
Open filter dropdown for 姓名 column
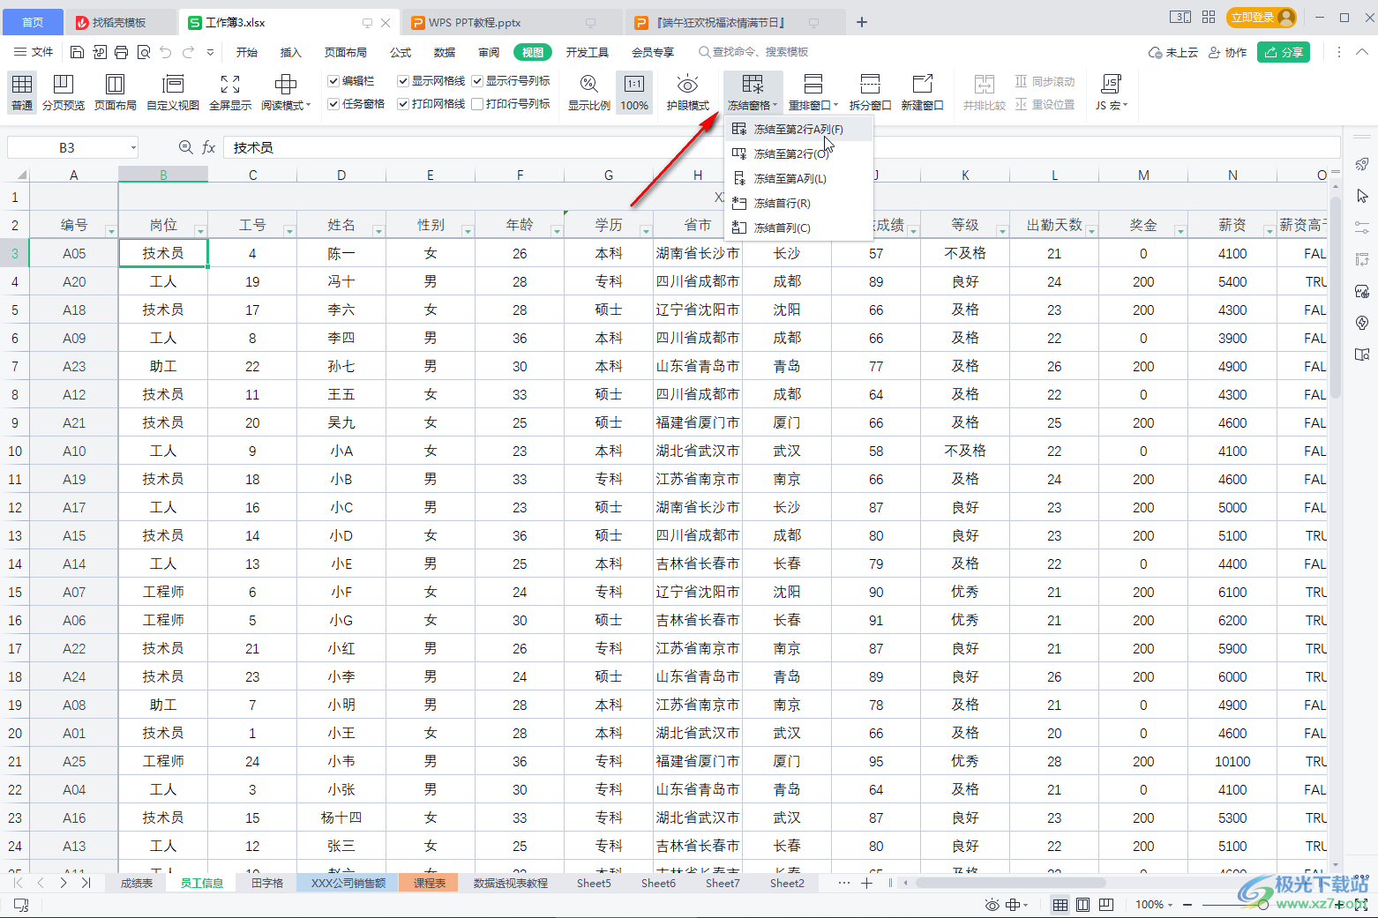pyautogui.click(x=378, y=231)
